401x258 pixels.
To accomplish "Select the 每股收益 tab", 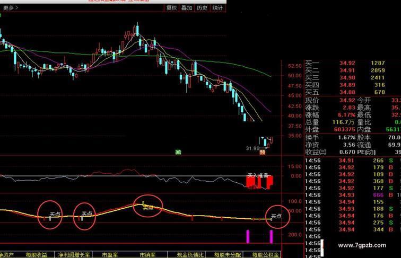I will click(x=37, y=255).
